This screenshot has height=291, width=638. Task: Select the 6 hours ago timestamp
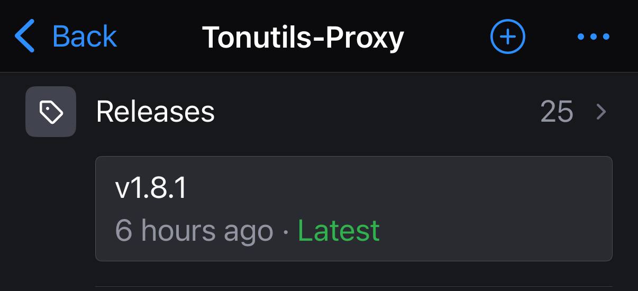click(194, 231)
